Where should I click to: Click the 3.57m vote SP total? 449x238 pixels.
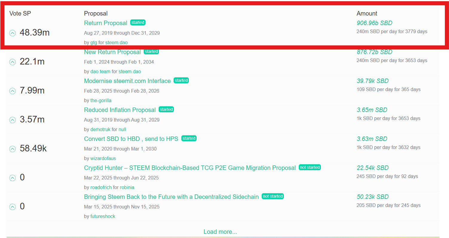pos(32,120)
